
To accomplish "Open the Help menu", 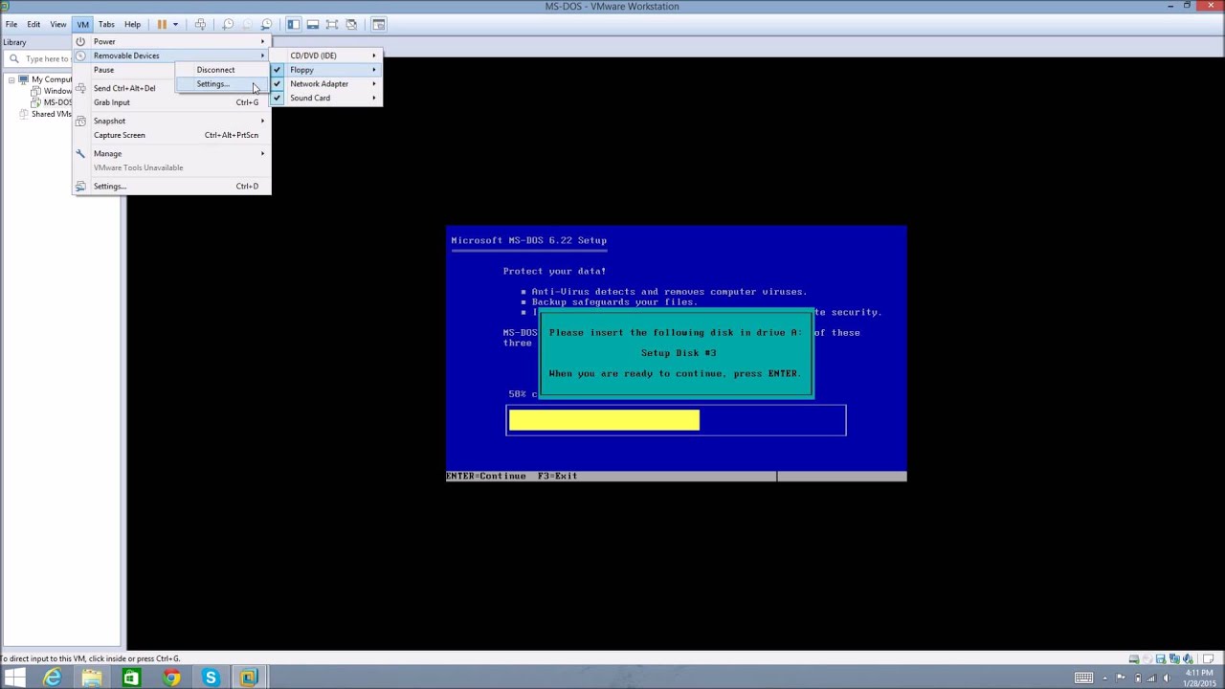I will 132,24.
